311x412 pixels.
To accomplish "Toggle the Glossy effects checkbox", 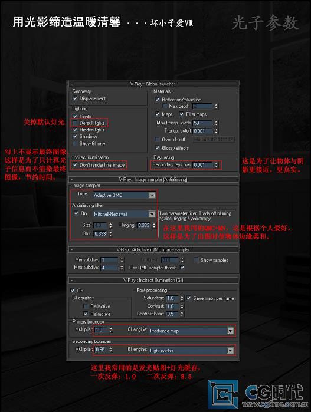I will click(157, 148).
